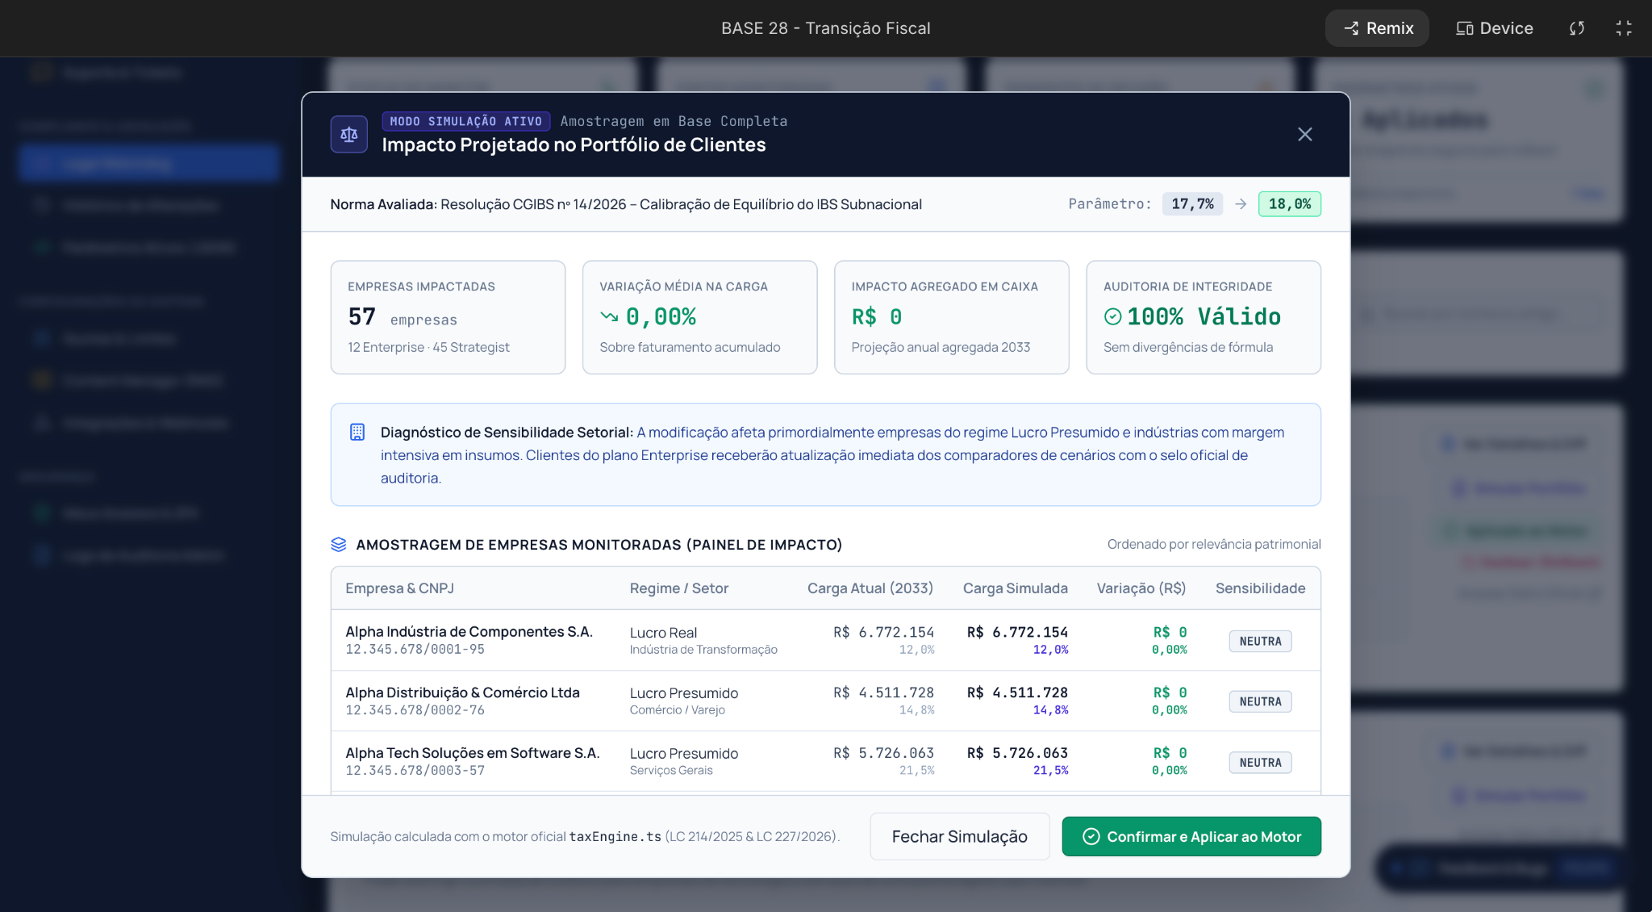1652x912 pixels.
Task: Click the Sensibilidade column header
Action: tap(1260, 588)
